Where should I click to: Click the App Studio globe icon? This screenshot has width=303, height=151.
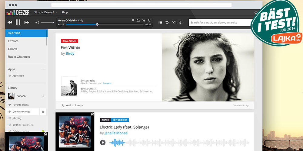(x=10, y=76)
